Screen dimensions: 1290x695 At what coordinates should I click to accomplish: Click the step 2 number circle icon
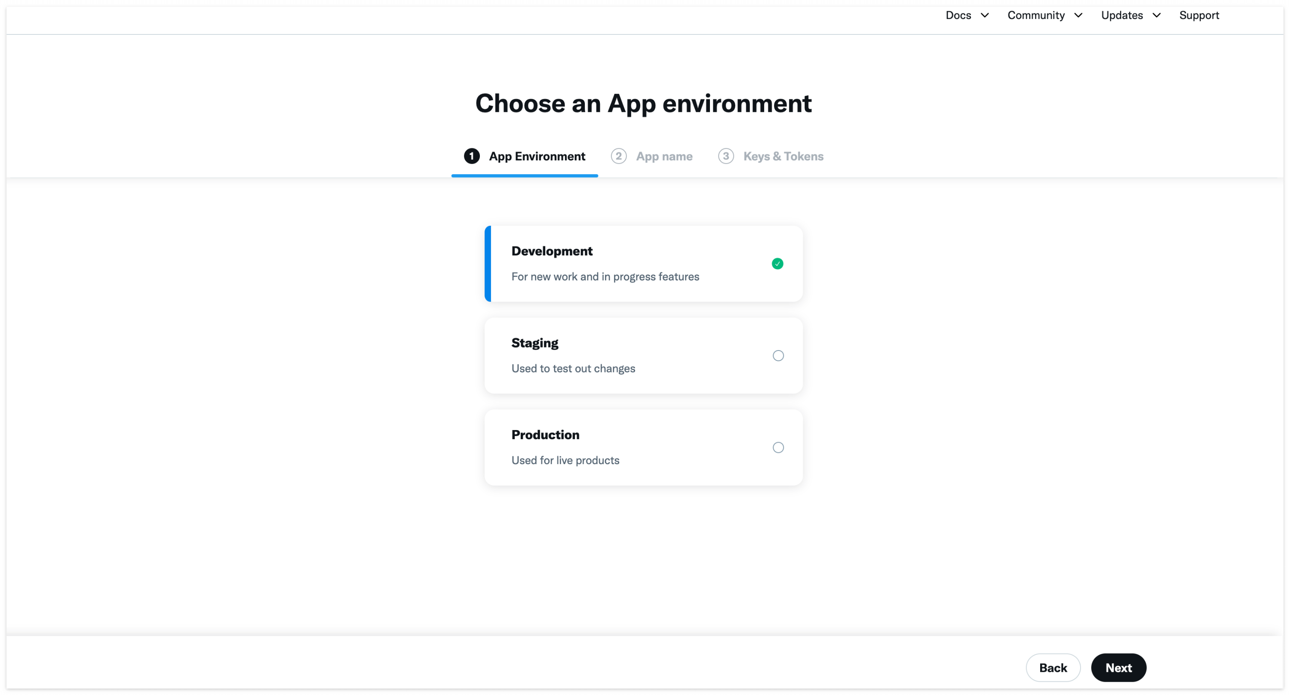[618, 156]
